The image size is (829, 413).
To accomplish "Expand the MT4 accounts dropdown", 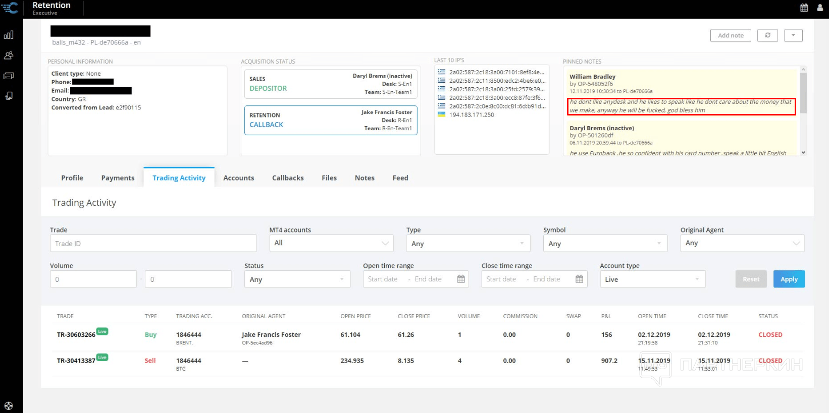I will tap(331, 243).
